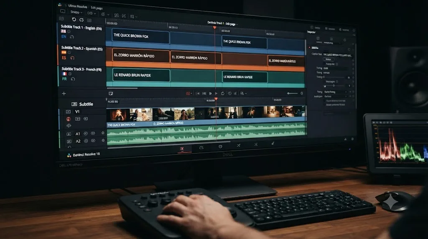Screen dimensions: 428x239
Task: Click the Subtitle Track 2 - Spanish (ES) name
Action: click(x=82, y=48)
